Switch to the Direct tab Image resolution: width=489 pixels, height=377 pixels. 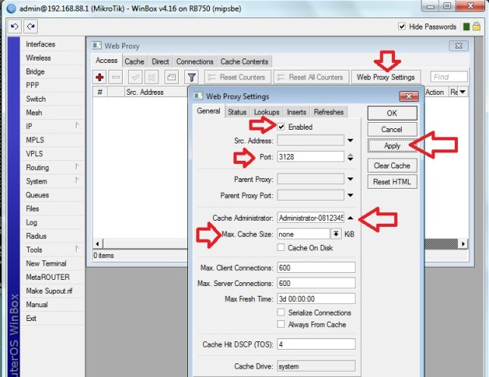tap(160, 61)
